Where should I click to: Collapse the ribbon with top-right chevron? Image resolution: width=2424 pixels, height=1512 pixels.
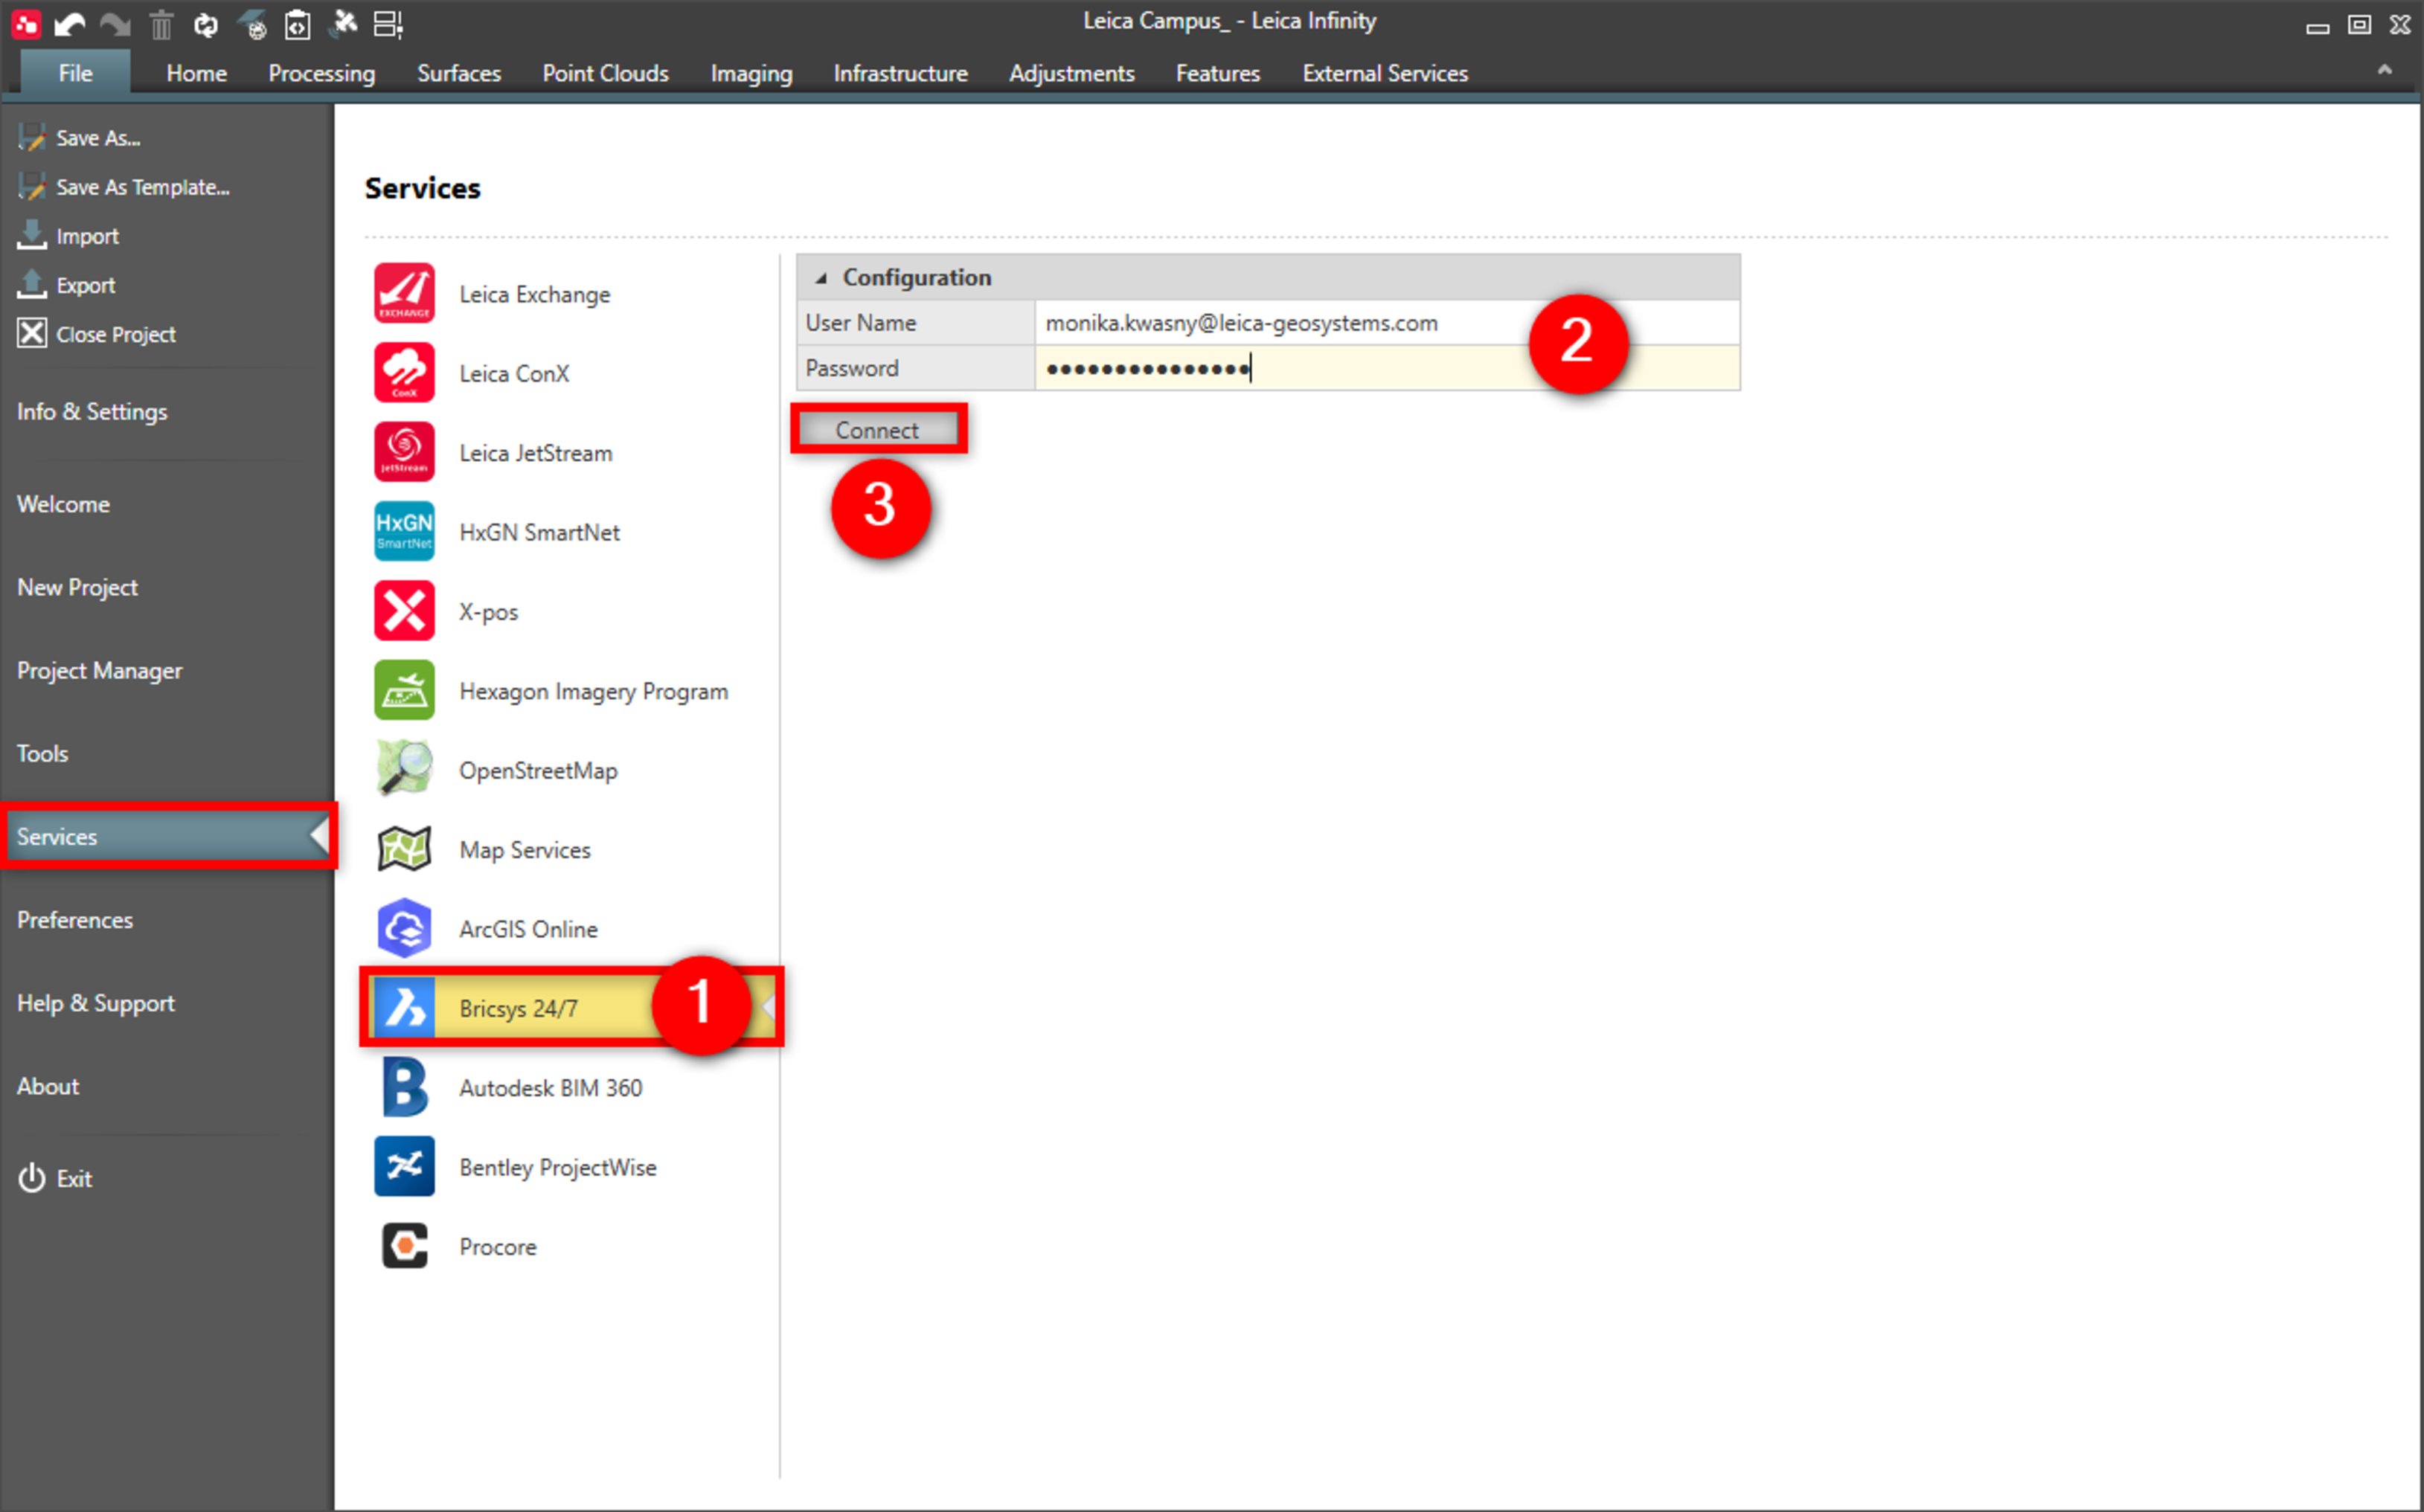(x=2385, y=69)
